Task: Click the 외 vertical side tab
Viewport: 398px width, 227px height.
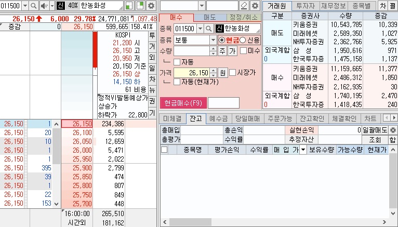Action: point(152,57)
